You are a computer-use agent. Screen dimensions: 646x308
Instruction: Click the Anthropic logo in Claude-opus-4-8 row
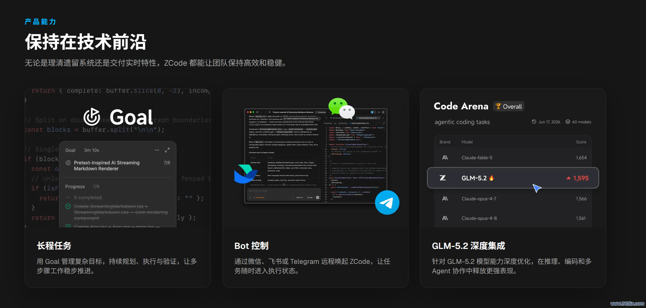click(x=445, y=218)
